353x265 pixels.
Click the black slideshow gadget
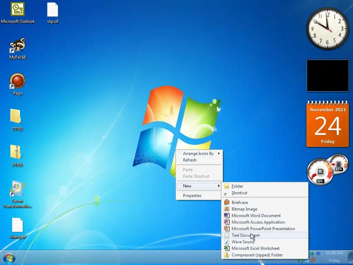[327, 76]
